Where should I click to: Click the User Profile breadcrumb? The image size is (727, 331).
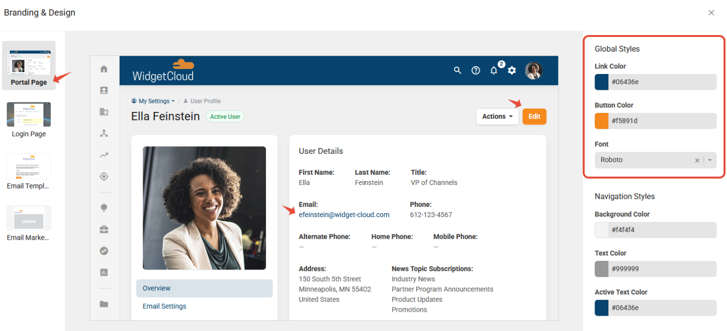pyautogui.click(x=202, y=101)
